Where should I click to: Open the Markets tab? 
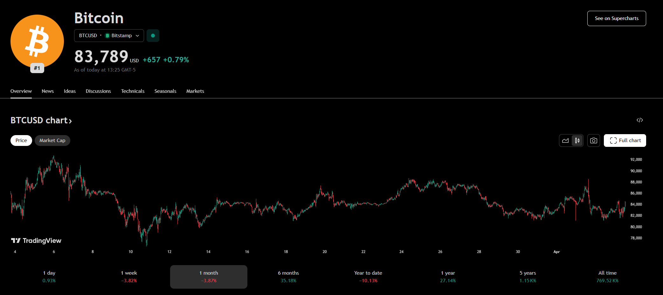tap(195, 91)
